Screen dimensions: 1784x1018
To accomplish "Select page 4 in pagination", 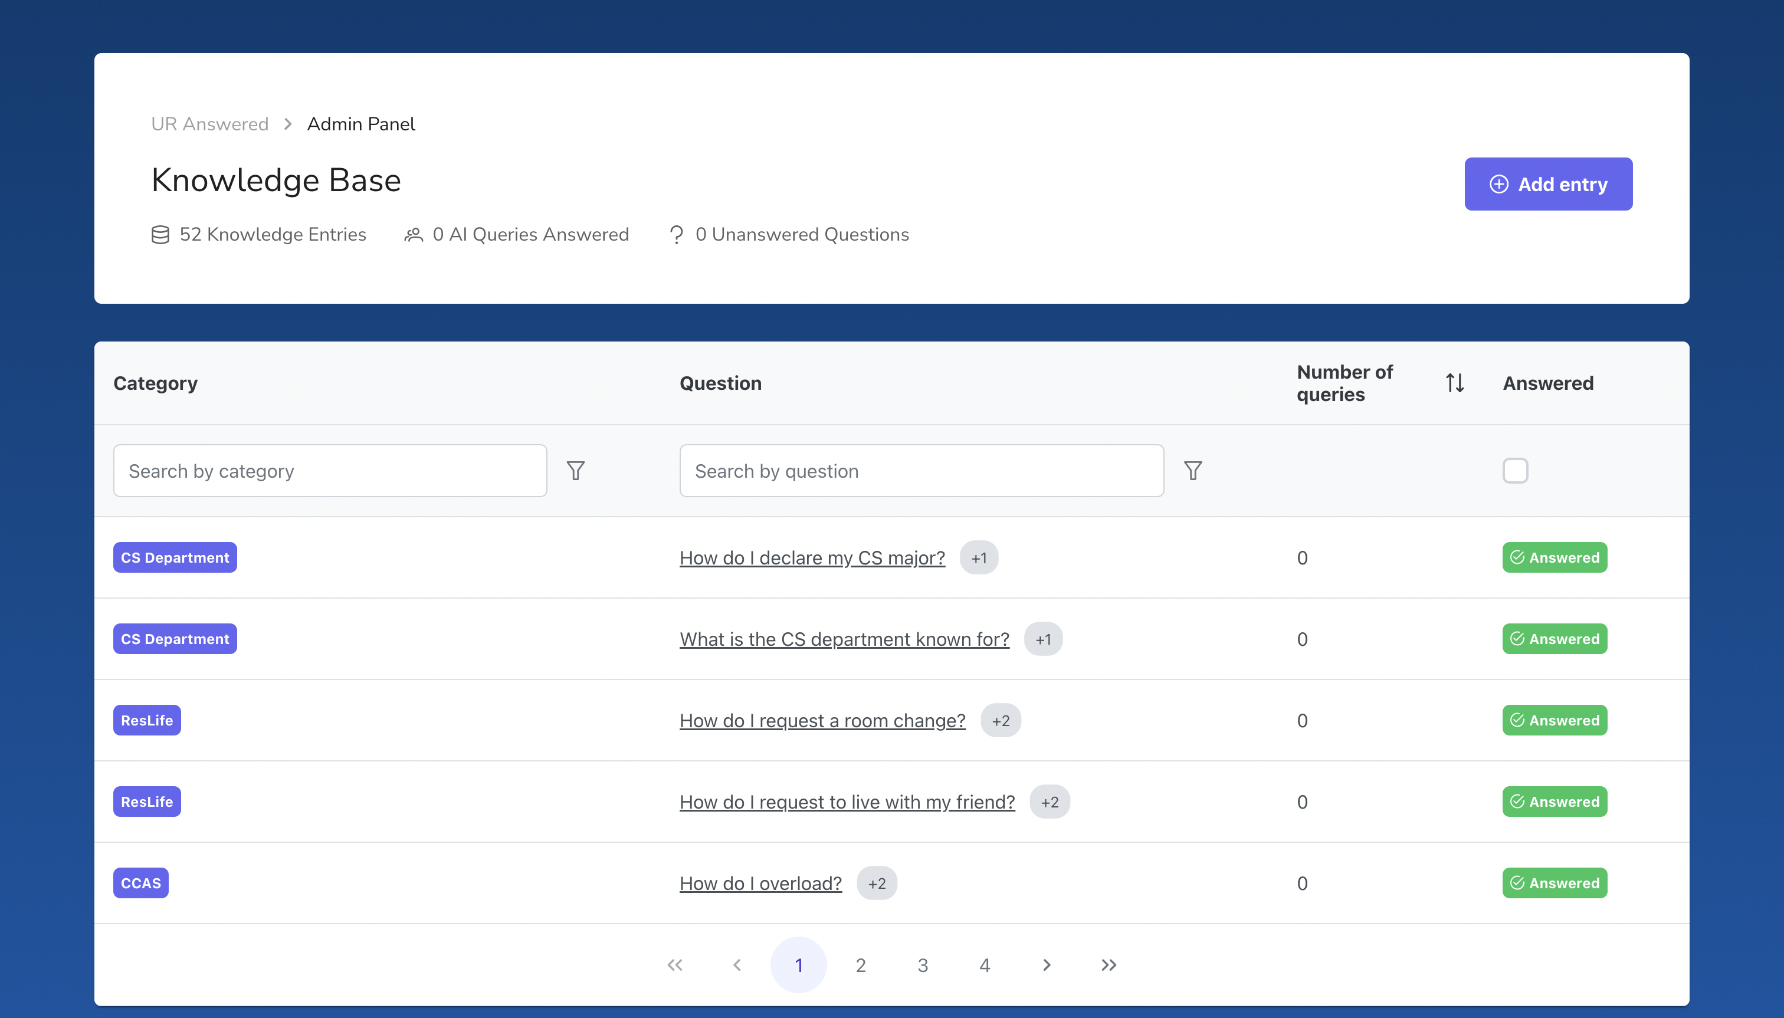I will (984, 965).
